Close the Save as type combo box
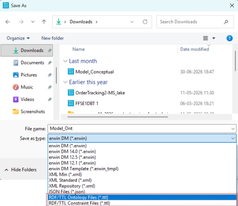The image size is (238, 206). click(x=233, y=138)
